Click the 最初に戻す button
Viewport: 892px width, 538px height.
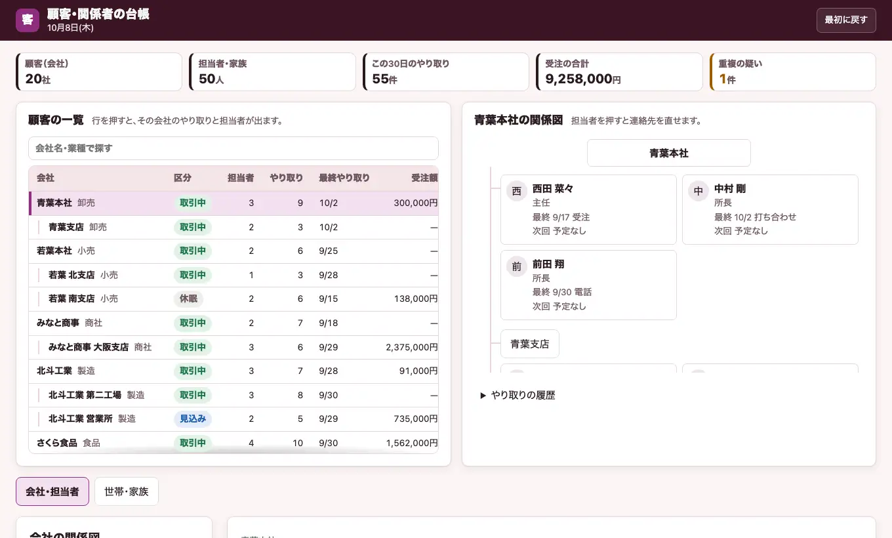pos(846,20)
